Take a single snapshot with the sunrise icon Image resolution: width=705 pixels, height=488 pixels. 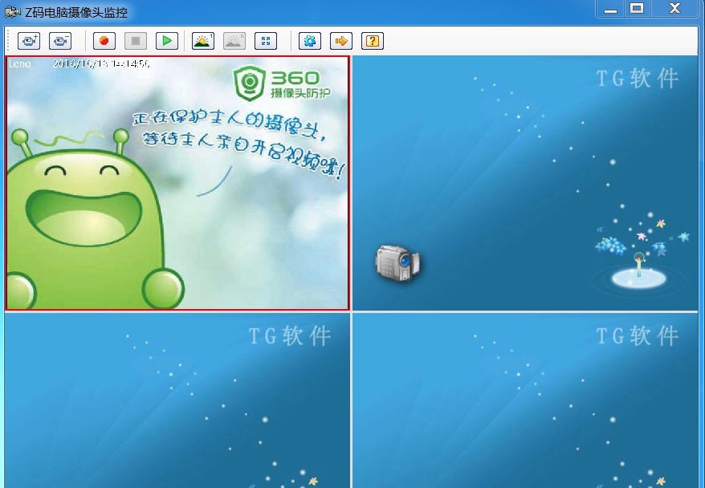click(x=202, y=41)
